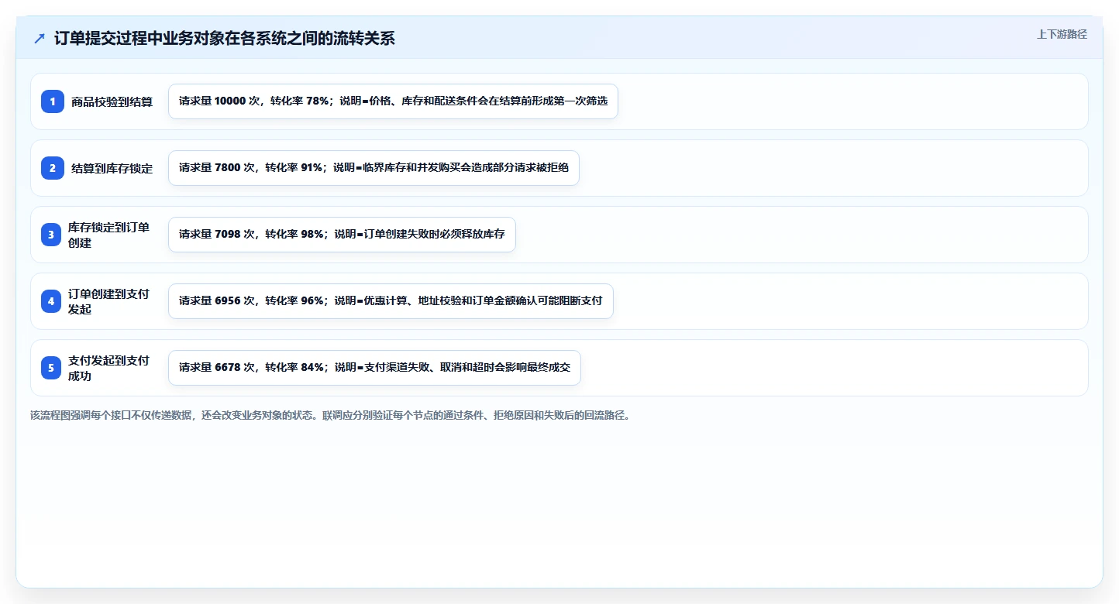The height and width of the screenshot is (604, 1119).
Task: Select the 订单创建到支付发起 step label
Action: click(x=109, y=301)
